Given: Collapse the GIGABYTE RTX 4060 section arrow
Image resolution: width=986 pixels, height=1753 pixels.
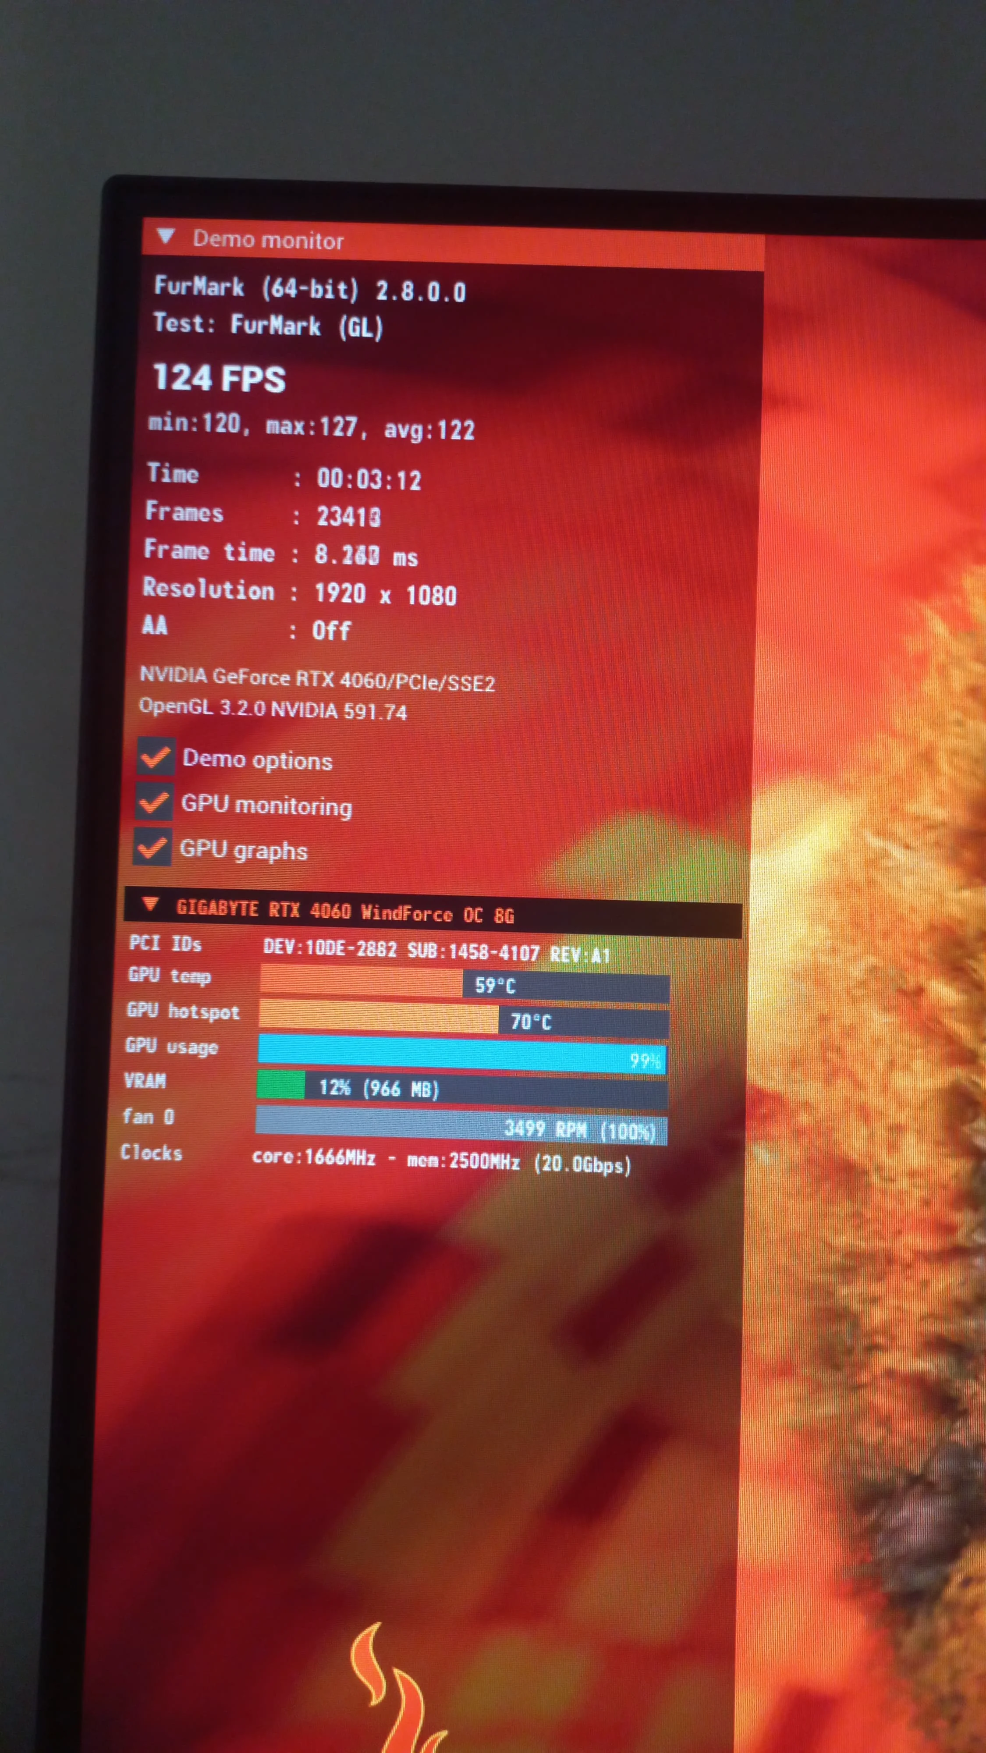Looking at the screenshot, I should 150,905.
